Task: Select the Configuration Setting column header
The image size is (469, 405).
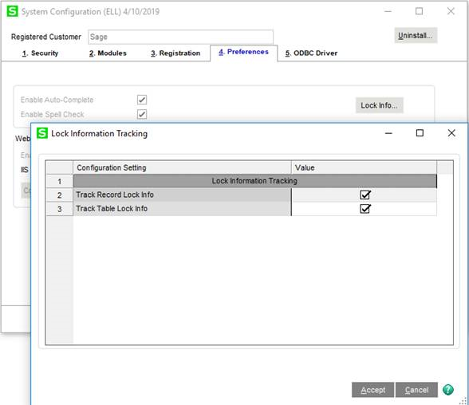Action: coord(182,167)
